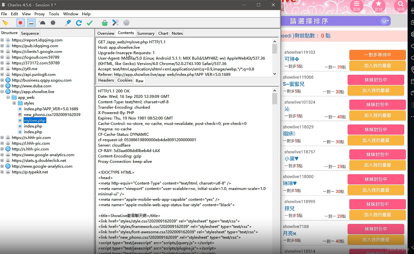Collapse http://app.showlive.live host node
The image size is (414, 254).
point(2,92)
